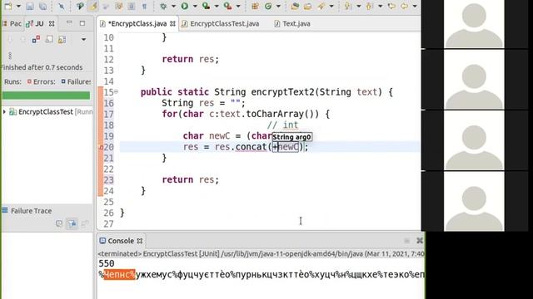
Task: Click the New Java Package icon
Action: (255, 6)
